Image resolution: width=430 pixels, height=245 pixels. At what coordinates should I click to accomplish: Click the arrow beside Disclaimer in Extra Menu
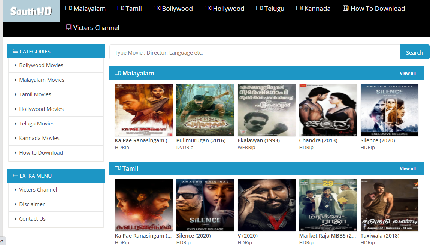pos(16,204)
